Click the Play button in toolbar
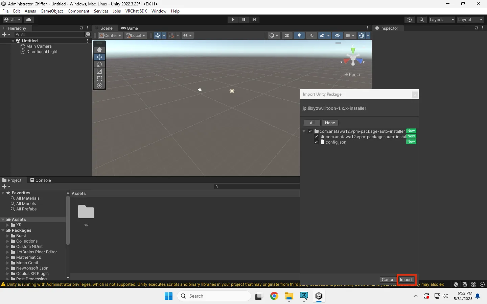Viewport: 487px width, 304px height. 233,20
